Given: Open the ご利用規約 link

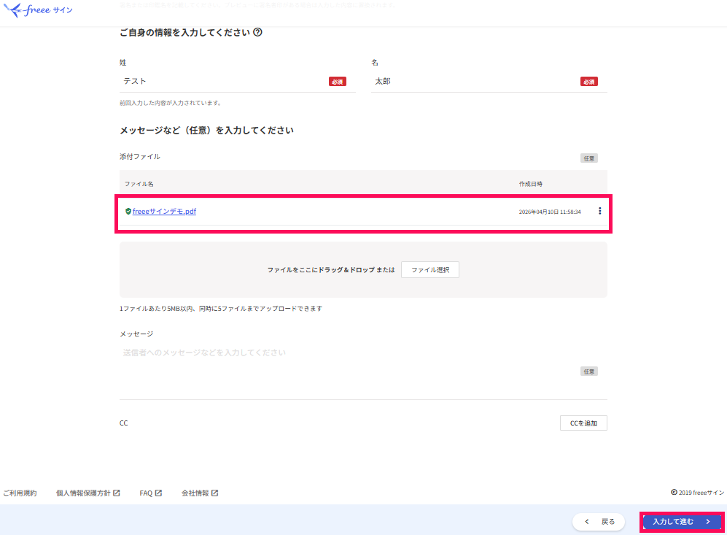Looking at the screenshot, I should click(x=20, y=493).
